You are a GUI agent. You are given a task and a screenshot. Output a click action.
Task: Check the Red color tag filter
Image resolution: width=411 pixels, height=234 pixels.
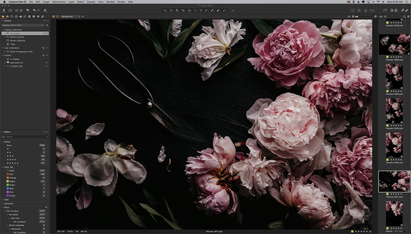(8, 174)
